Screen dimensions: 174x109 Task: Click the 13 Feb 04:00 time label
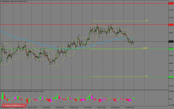coord(129,107)
